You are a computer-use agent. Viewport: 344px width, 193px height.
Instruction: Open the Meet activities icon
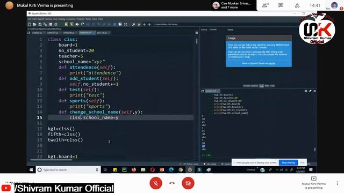pyautogui.click(x=297, y=5)
